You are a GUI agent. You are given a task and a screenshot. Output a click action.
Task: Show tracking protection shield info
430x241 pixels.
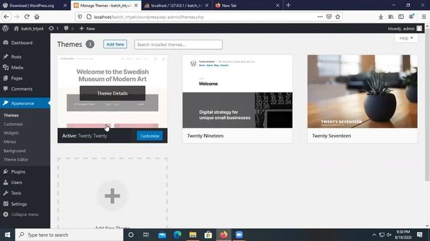coord(80,17)
